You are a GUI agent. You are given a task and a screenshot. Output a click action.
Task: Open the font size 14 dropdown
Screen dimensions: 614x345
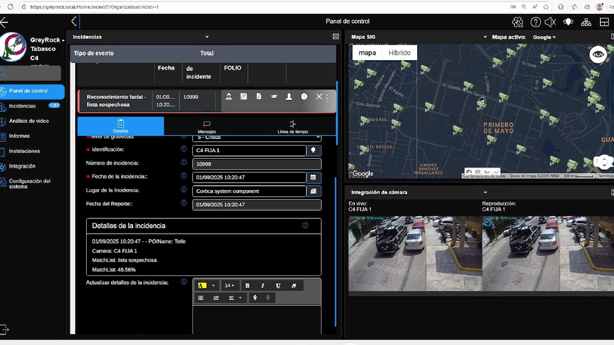tap(229, 286)
